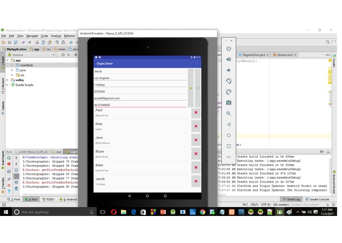Raise volume in the emulator side panel

pos(229,60)
